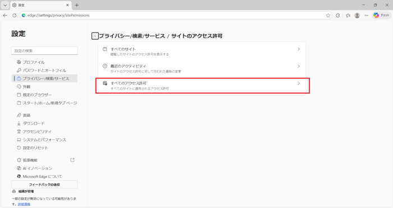The width and height of the screenshot is (393, 208).
Task: Open 設定のリセット section
Action: click(x=44, y=148)
